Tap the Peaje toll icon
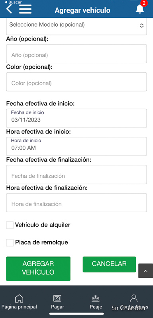 point(96,299)
